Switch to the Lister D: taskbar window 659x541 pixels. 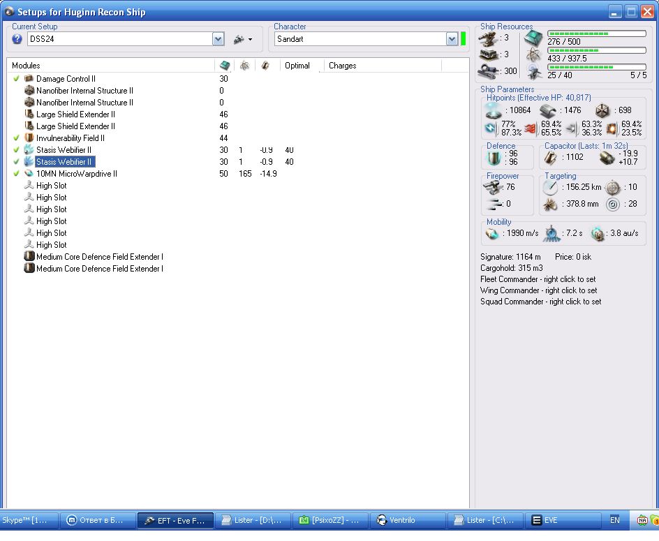(x=253, y=520)
